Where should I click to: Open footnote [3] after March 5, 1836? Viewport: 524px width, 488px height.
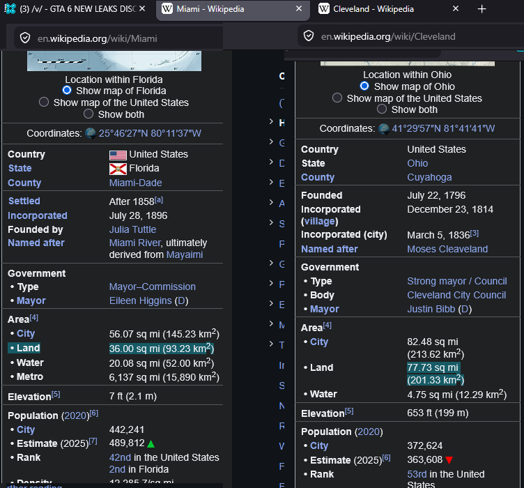[475, 234]
